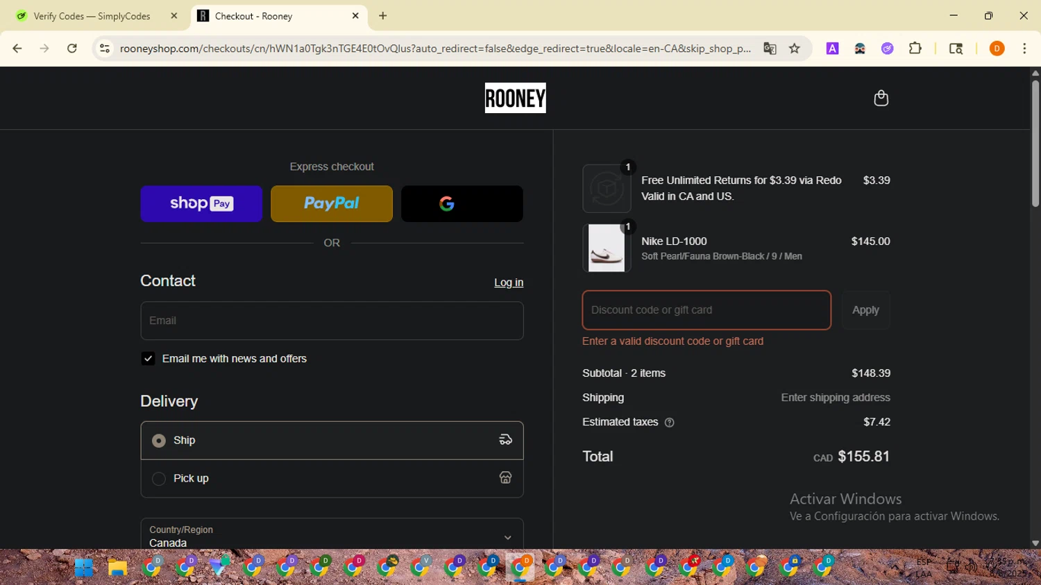Click the $148.39 subtotal value
The height and width of the screenshot is (585, 1041).
871,373
